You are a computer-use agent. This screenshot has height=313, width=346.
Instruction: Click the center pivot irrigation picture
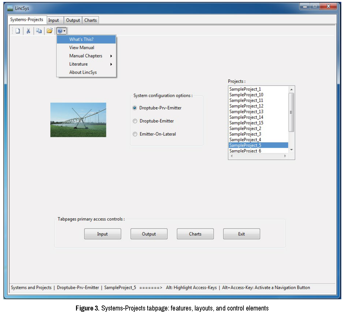coord(78,120)
